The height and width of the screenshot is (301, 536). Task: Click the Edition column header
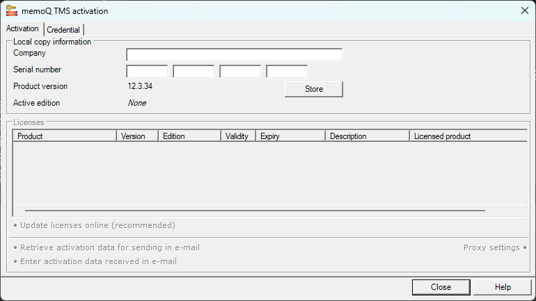click(x=190, y=136)
